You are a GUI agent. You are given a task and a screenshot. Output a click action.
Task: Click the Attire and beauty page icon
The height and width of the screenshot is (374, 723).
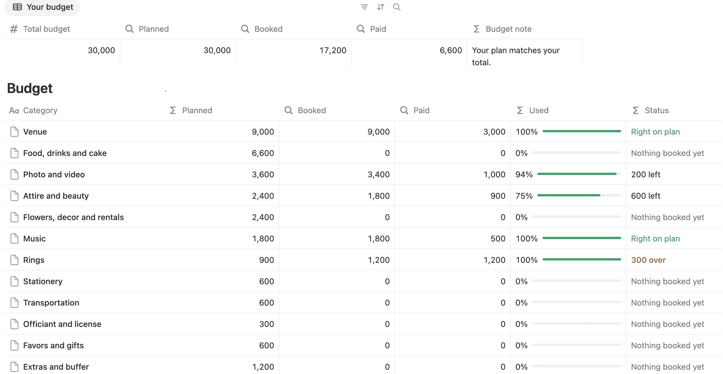tap(14, 196)
